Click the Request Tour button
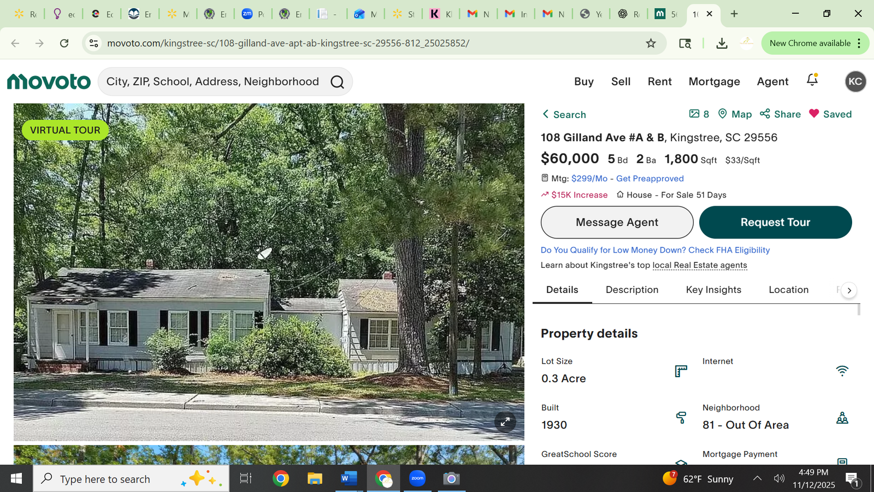The image size is (874, 492). pos(775,222)
